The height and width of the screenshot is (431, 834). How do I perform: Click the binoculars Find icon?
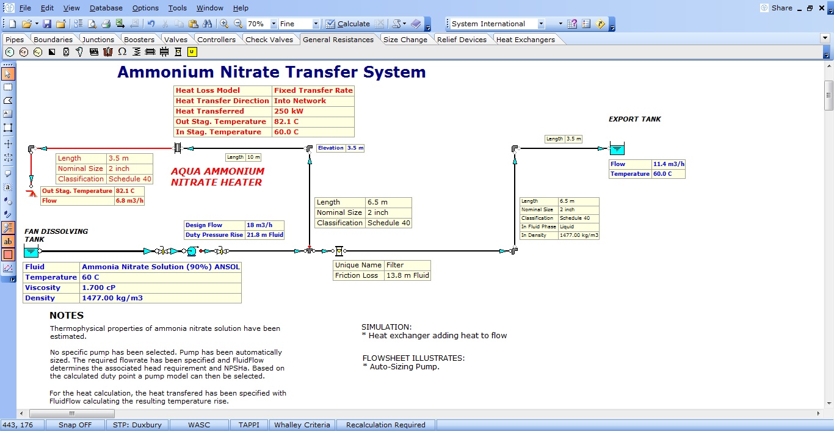(207, 24)
